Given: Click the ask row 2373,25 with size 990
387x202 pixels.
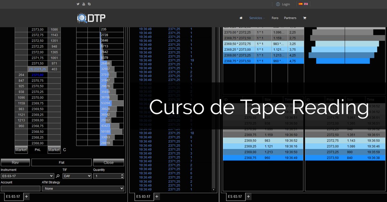Looking at the screenshot, I should (x=345, y=152).
